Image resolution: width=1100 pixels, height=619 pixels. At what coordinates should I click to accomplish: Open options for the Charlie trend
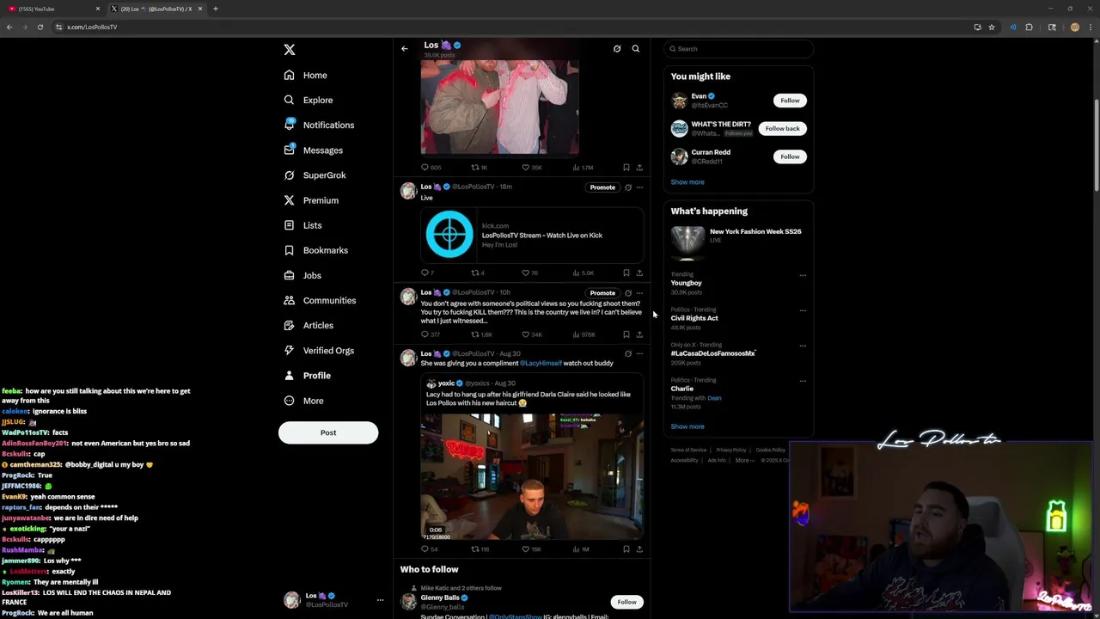803,381
